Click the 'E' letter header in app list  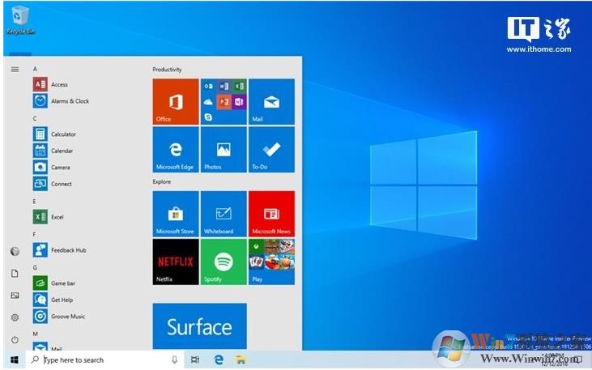(x=34, y=202)
